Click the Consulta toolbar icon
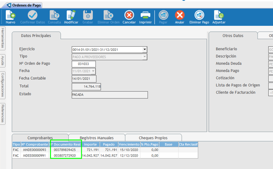Viewport: 273px width, 169px height. point(54,16)
